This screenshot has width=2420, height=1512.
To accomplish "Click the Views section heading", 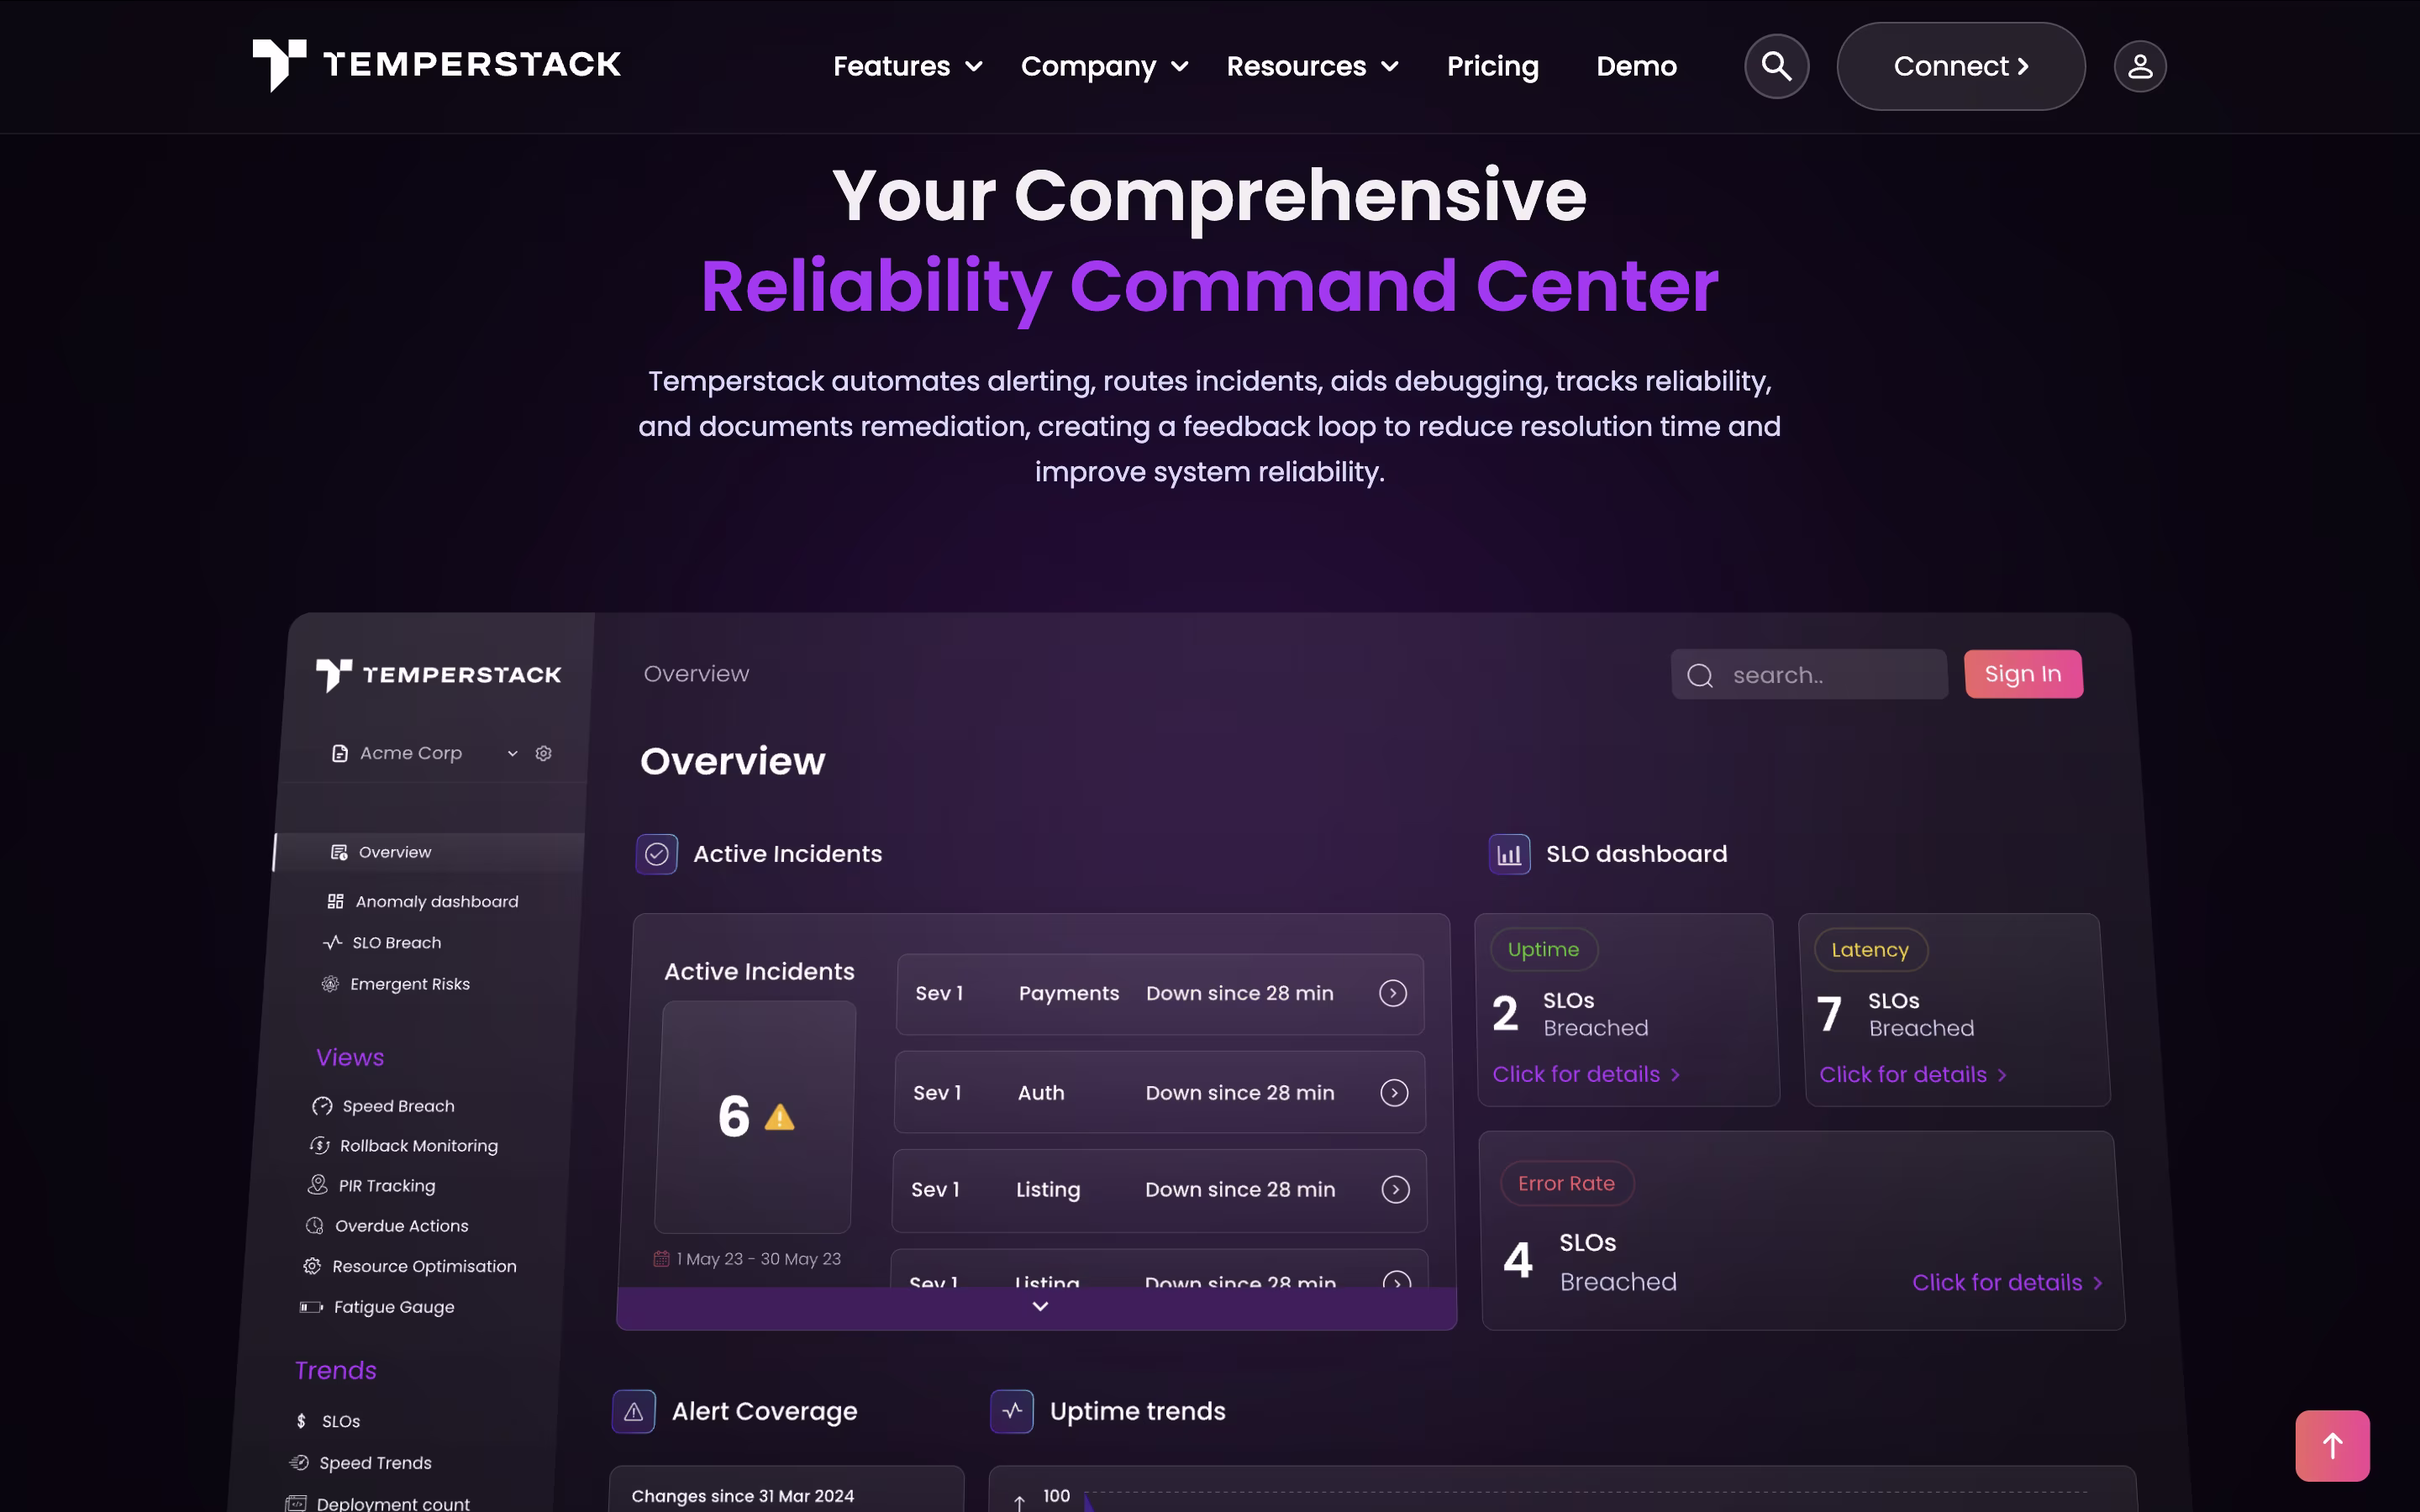I will click(x=350, y=1057).
